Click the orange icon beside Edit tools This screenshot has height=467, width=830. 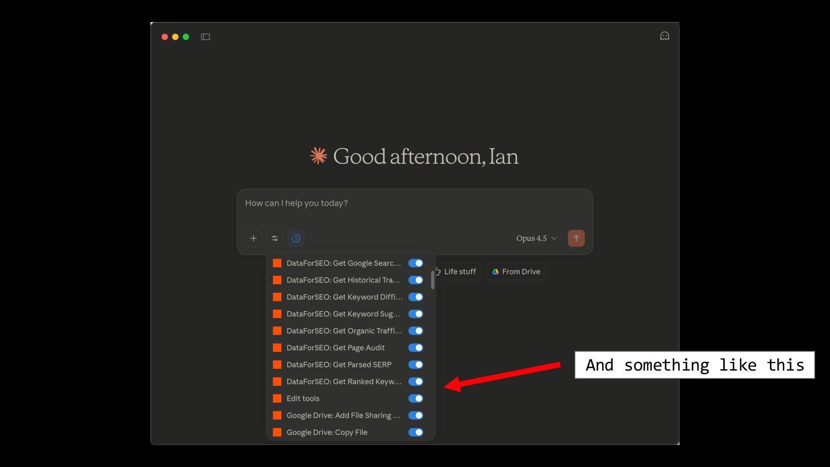click(x=277, y=399)
